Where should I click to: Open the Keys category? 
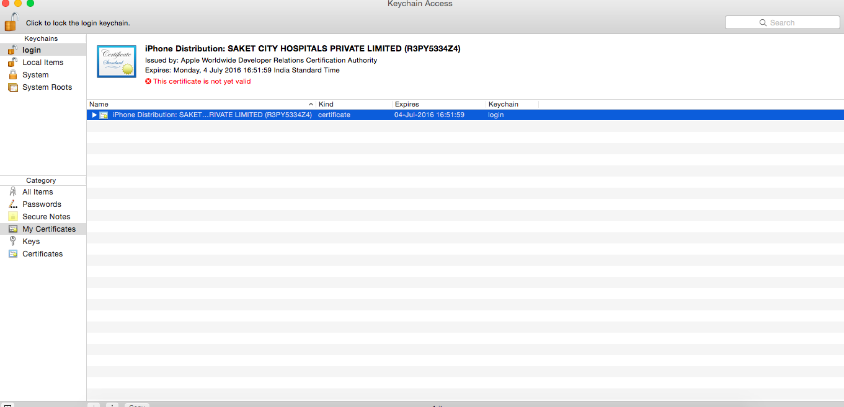(x=43, y=242)
